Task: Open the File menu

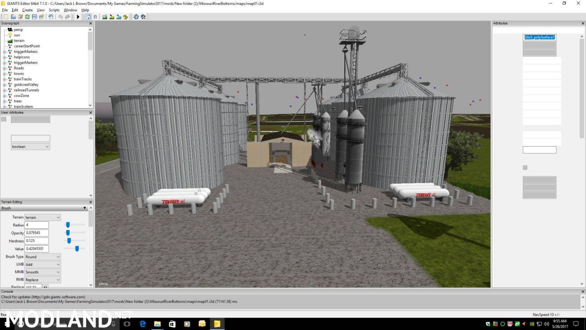Action: point(4,10)
